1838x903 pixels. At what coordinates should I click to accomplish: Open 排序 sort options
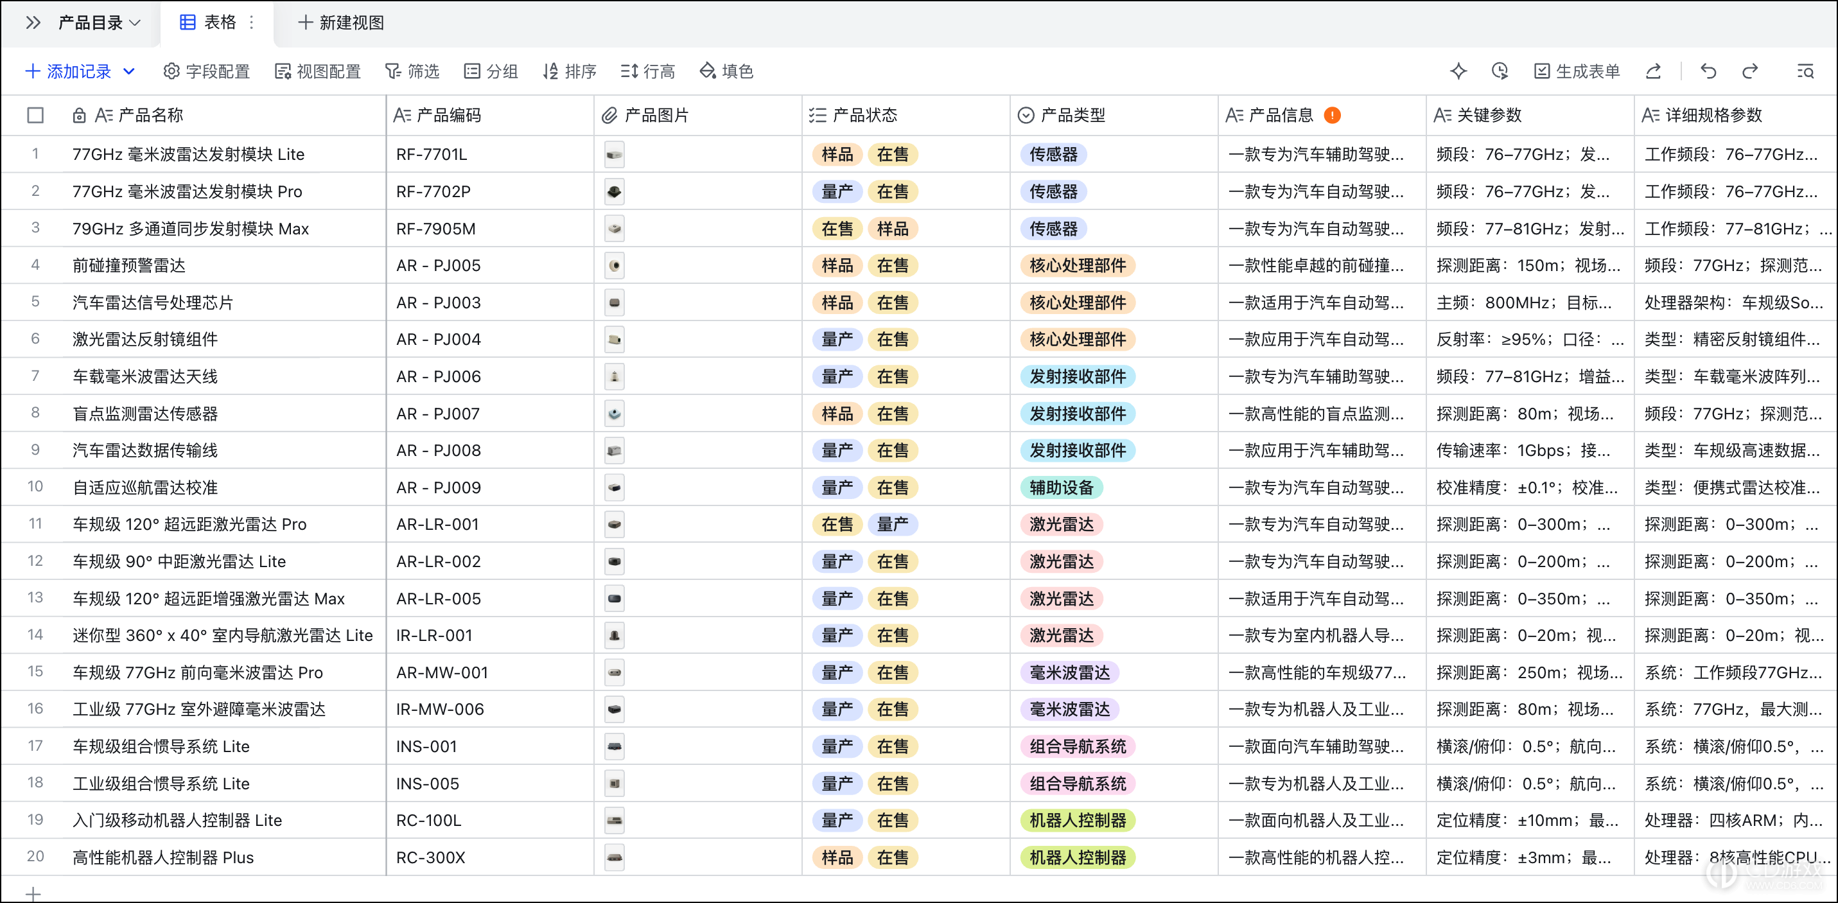tap(570, 71)
